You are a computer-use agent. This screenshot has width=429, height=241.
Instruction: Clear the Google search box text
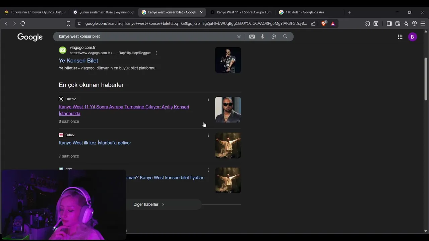[239, 36]
